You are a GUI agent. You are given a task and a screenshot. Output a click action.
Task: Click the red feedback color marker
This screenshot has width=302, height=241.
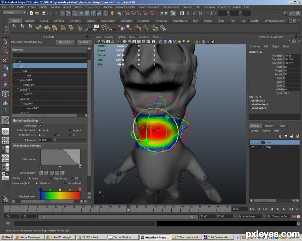click(x=80, y=190)
